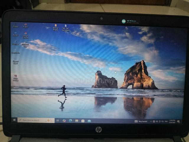Open the Action Center notifications icon
Viewport: 189px width, 142px height.
(178, 122)
